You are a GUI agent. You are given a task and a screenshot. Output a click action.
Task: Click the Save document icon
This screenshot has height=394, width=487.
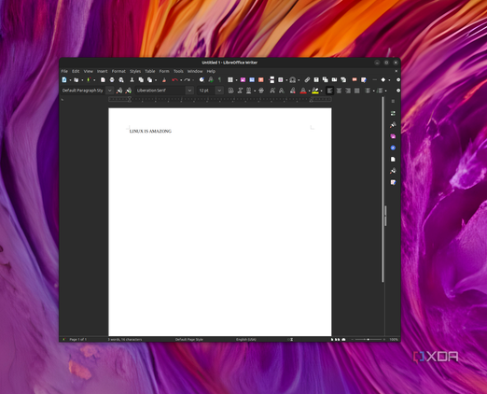pyautogui.click(x=89, y=80)
